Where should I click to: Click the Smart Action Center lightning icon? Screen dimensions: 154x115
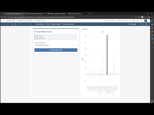click(x=35, y=32)
